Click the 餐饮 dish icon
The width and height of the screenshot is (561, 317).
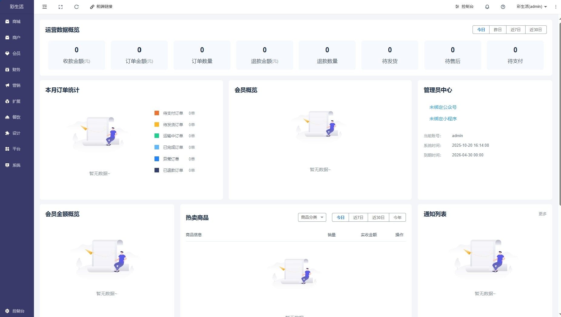pos(7,117)
